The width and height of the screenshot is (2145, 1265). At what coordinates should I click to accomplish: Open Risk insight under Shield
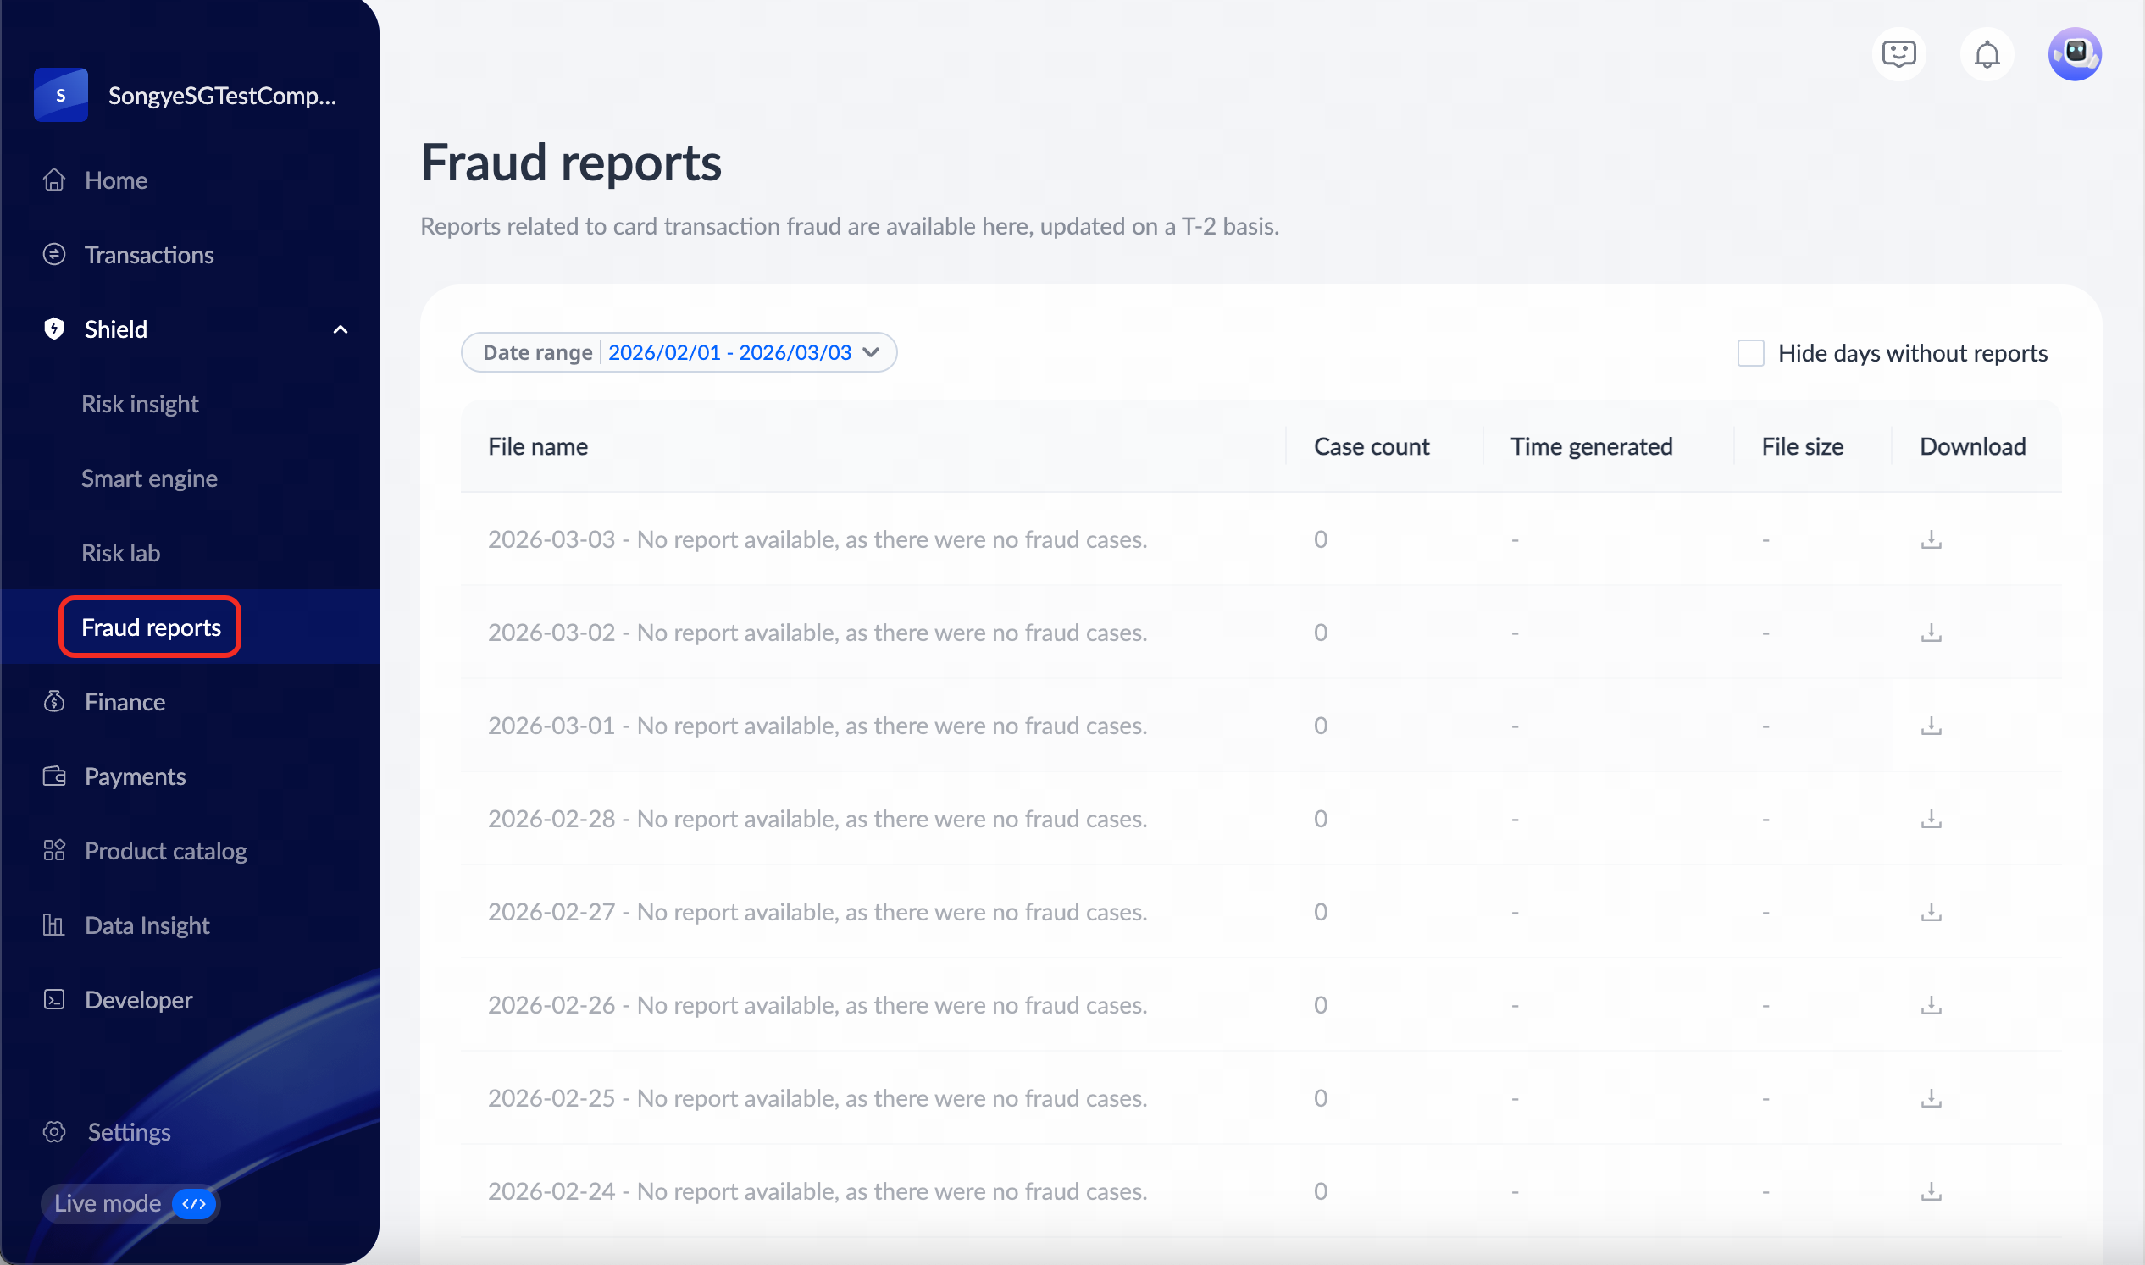pos(140,404)
